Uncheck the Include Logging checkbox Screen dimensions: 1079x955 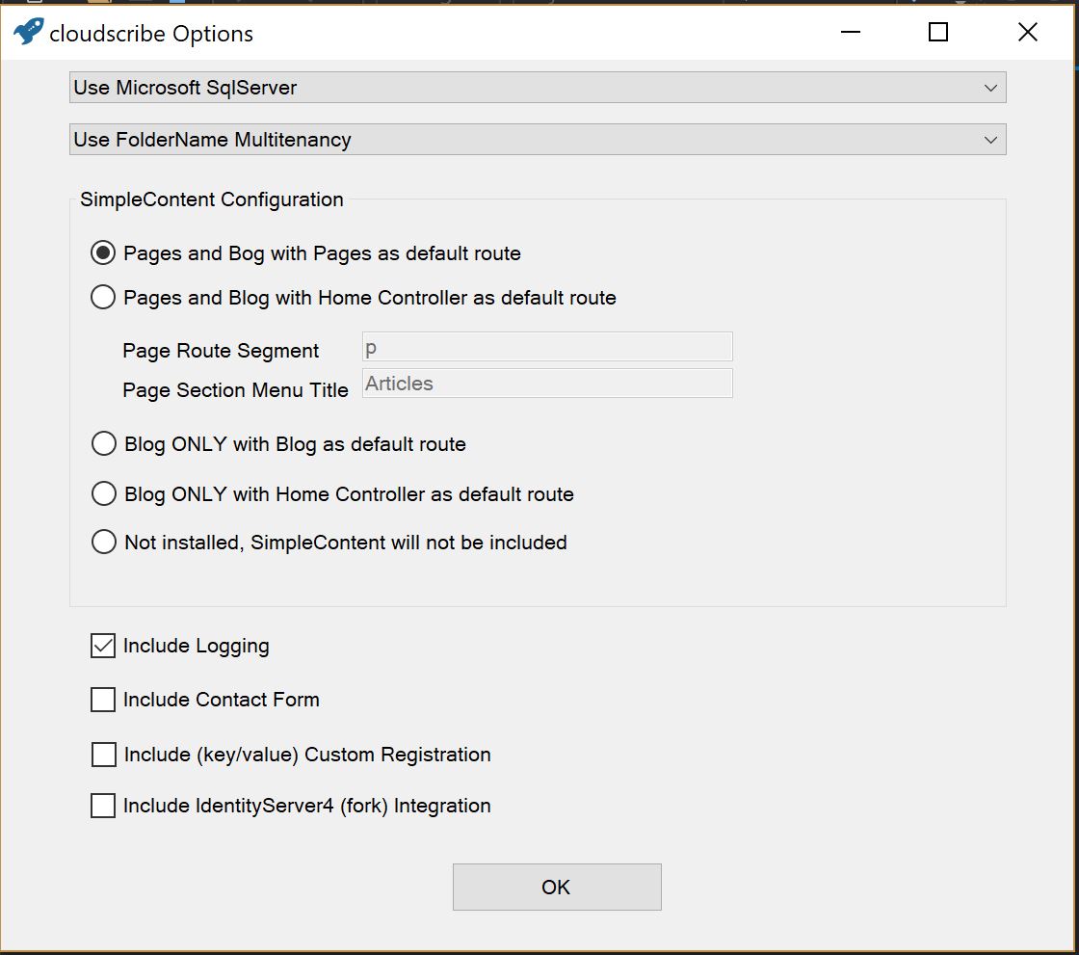[103, 646]
